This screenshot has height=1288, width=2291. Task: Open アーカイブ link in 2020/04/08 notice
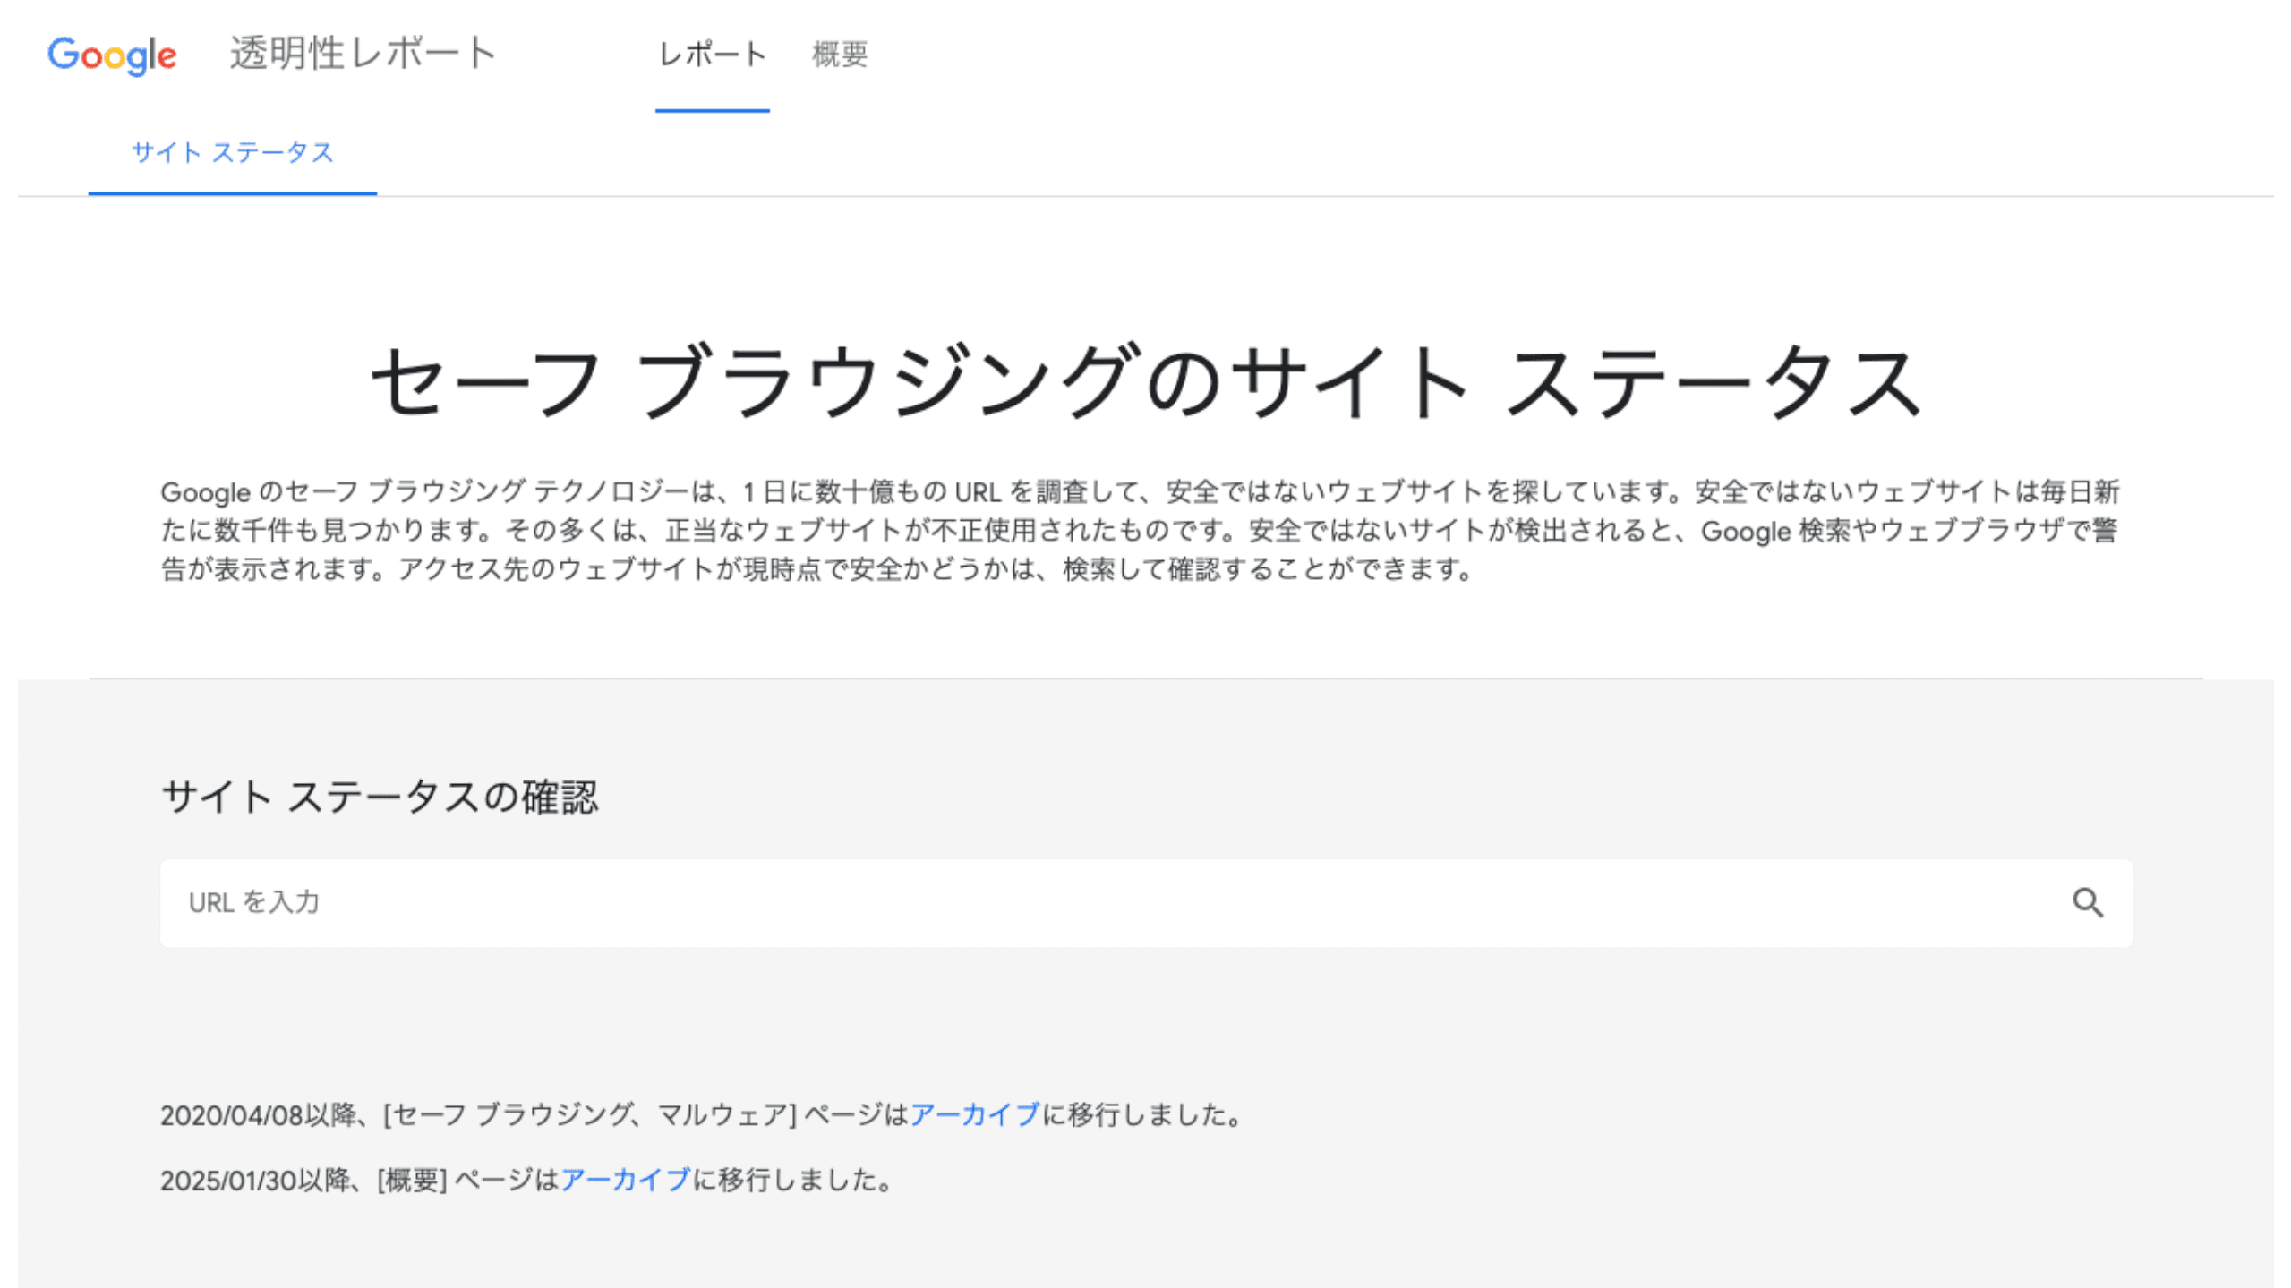tap(975, 1115)
